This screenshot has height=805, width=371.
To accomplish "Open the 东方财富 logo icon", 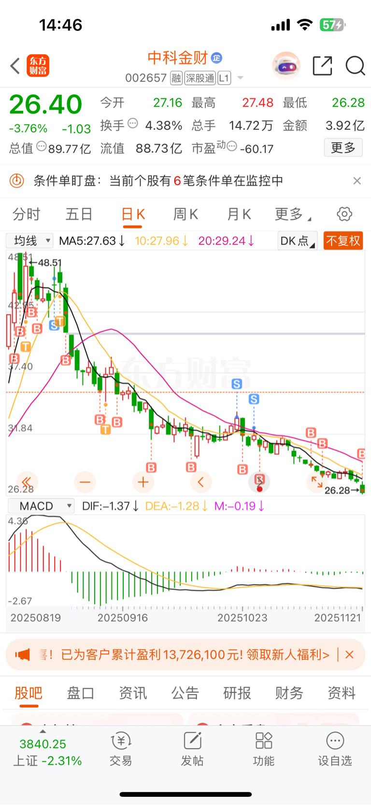I will [38, 66].
